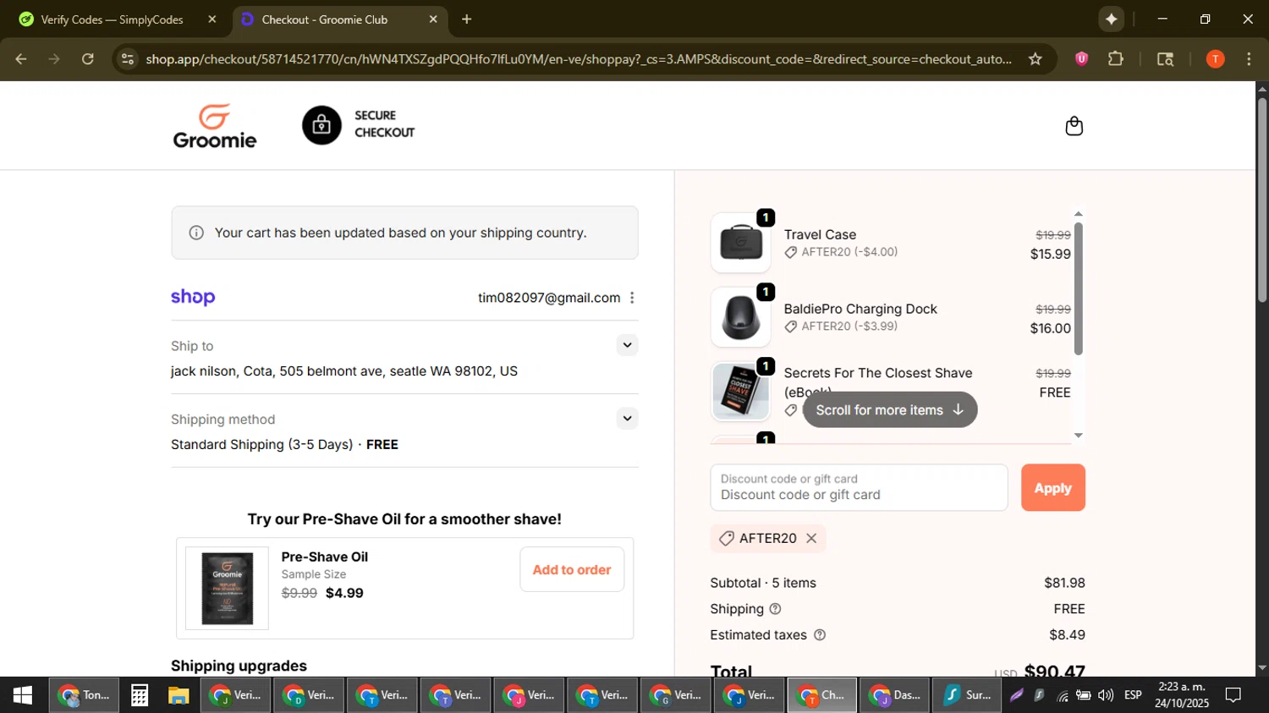
Task: Expand the Ship to section
Action: coord(627,345)
